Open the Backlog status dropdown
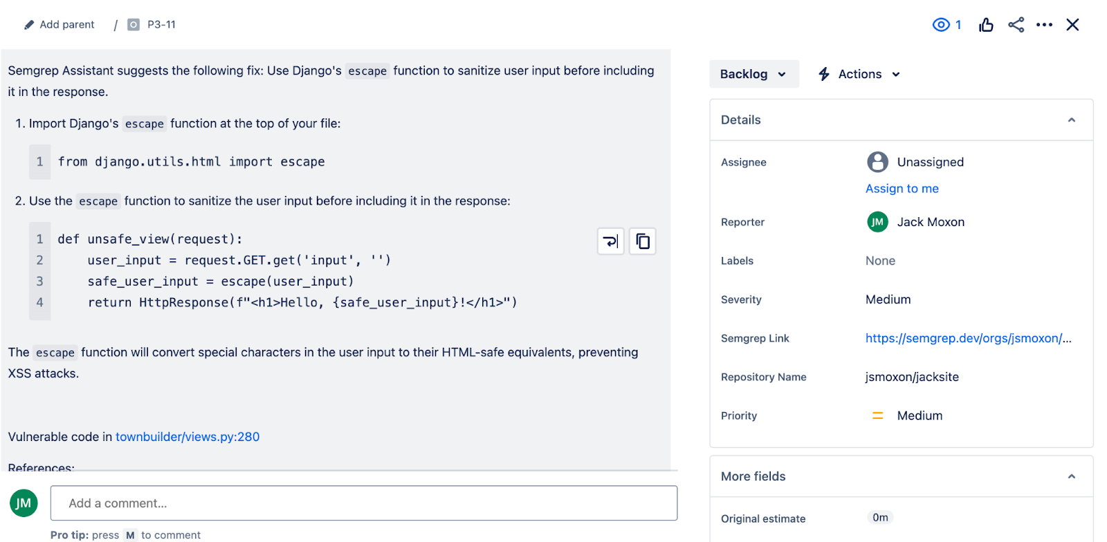Viewport: 1107px width, 542px height. pyautogui.click(x=753, y=74)
